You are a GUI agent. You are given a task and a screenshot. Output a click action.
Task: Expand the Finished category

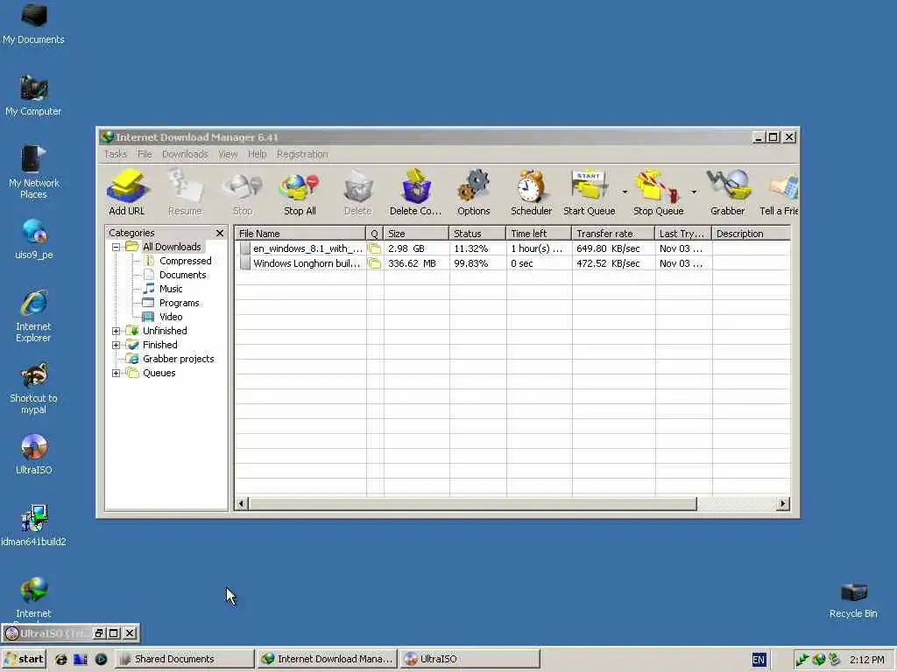click(x=117, y=345)
